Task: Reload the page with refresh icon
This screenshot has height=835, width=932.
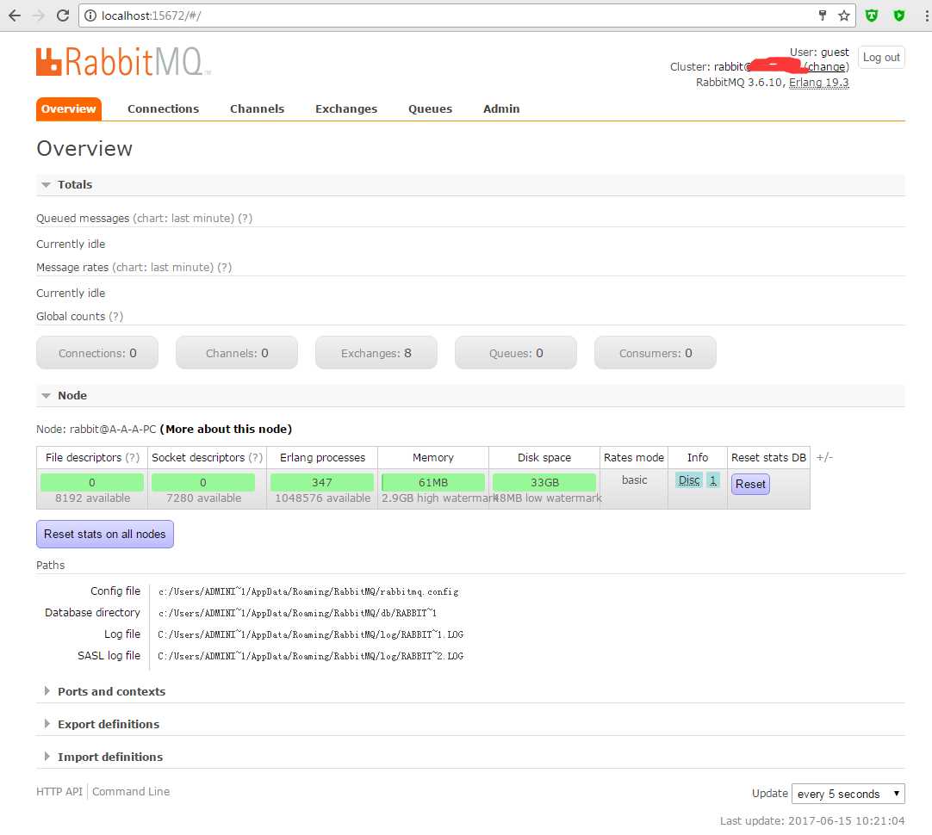Action: pyautogui.click(x=63, y=16)
